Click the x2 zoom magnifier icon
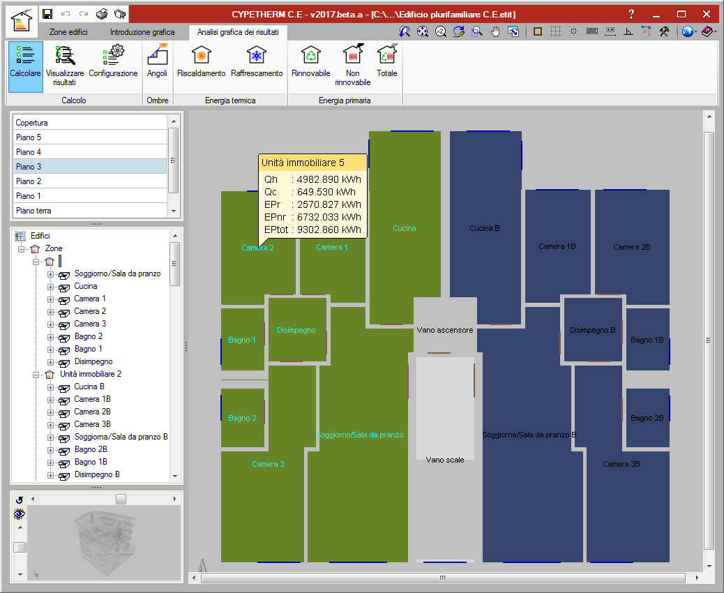Screen dimensions: 724x593 coord(441,31)
